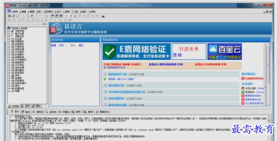Open the 程序 menu
The image size is (277, 141).
click(x=15, y=12)
